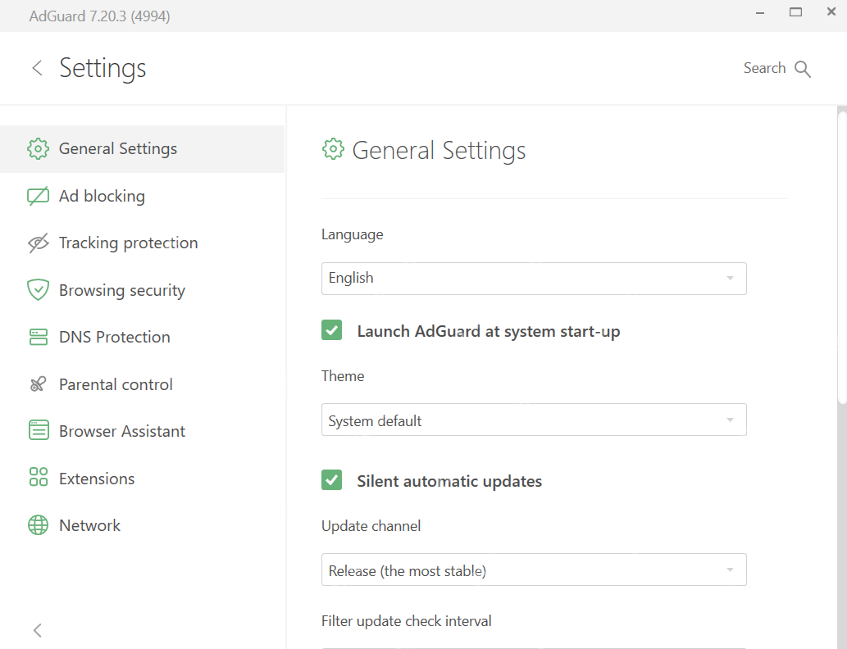Minimize the AdGuard window
This screenshot has width=847, height=649.
point(760,13)
